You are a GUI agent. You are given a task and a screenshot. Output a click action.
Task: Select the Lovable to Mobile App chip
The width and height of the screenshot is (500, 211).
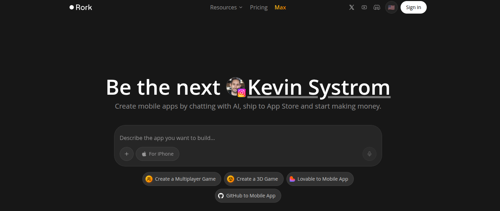tap(320, 179)
